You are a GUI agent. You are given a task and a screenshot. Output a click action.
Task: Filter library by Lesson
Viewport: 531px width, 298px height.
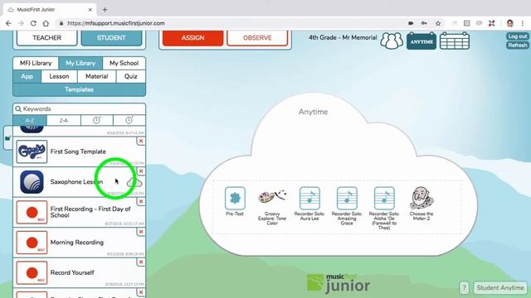59,76
